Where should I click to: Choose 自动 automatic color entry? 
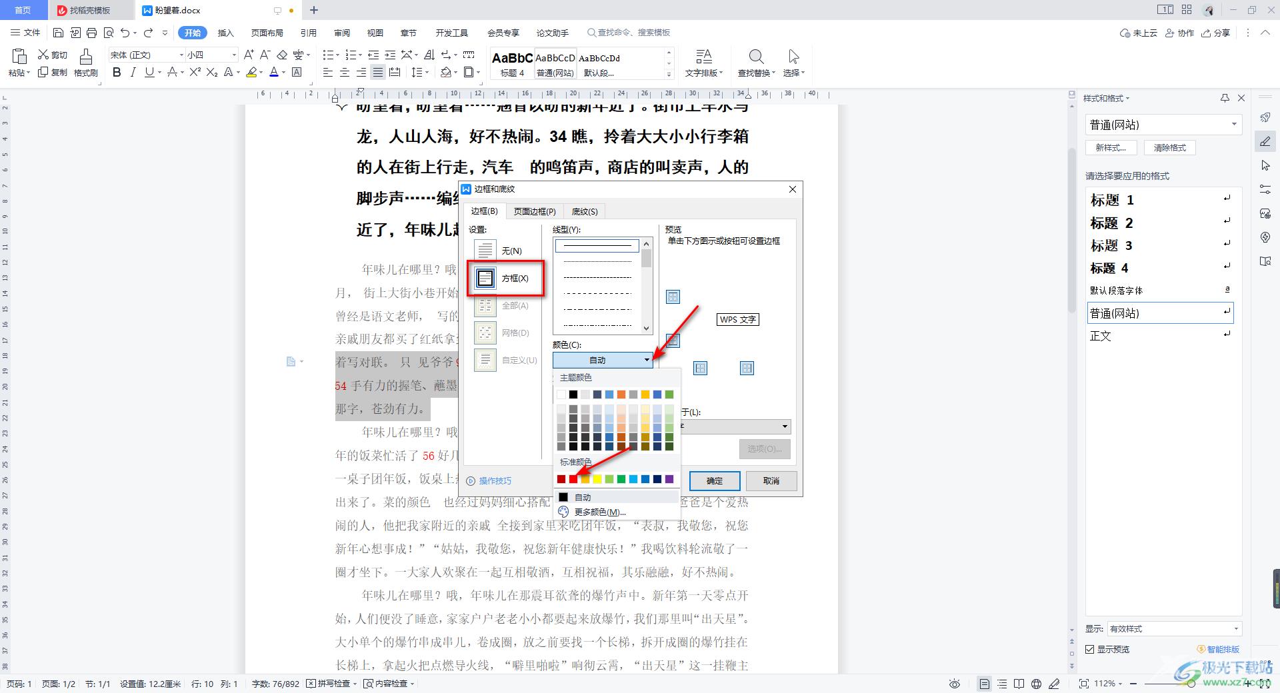(x=617, y=497)
